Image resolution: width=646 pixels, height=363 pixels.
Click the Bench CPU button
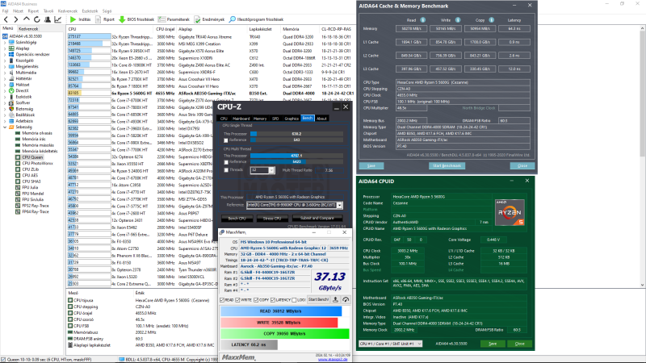pos(237,219)
